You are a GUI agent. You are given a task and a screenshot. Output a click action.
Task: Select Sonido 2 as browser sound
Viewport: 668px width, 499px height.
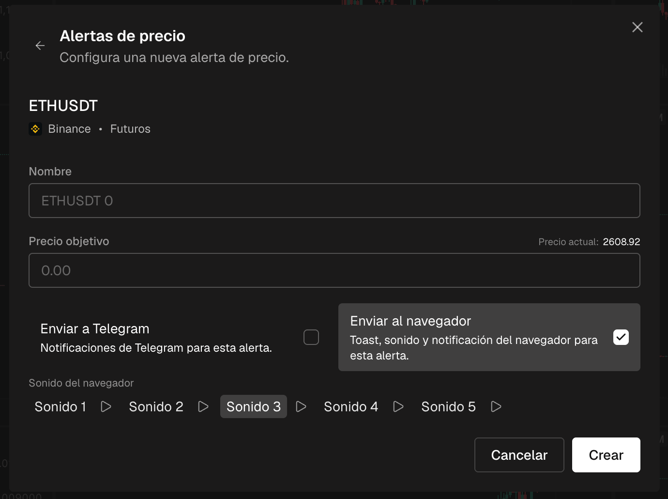coord(156,406)
